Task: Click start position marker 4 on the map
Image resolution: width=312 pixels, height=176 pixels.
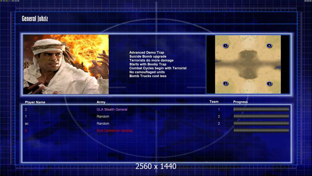Action: coord(269,46)
